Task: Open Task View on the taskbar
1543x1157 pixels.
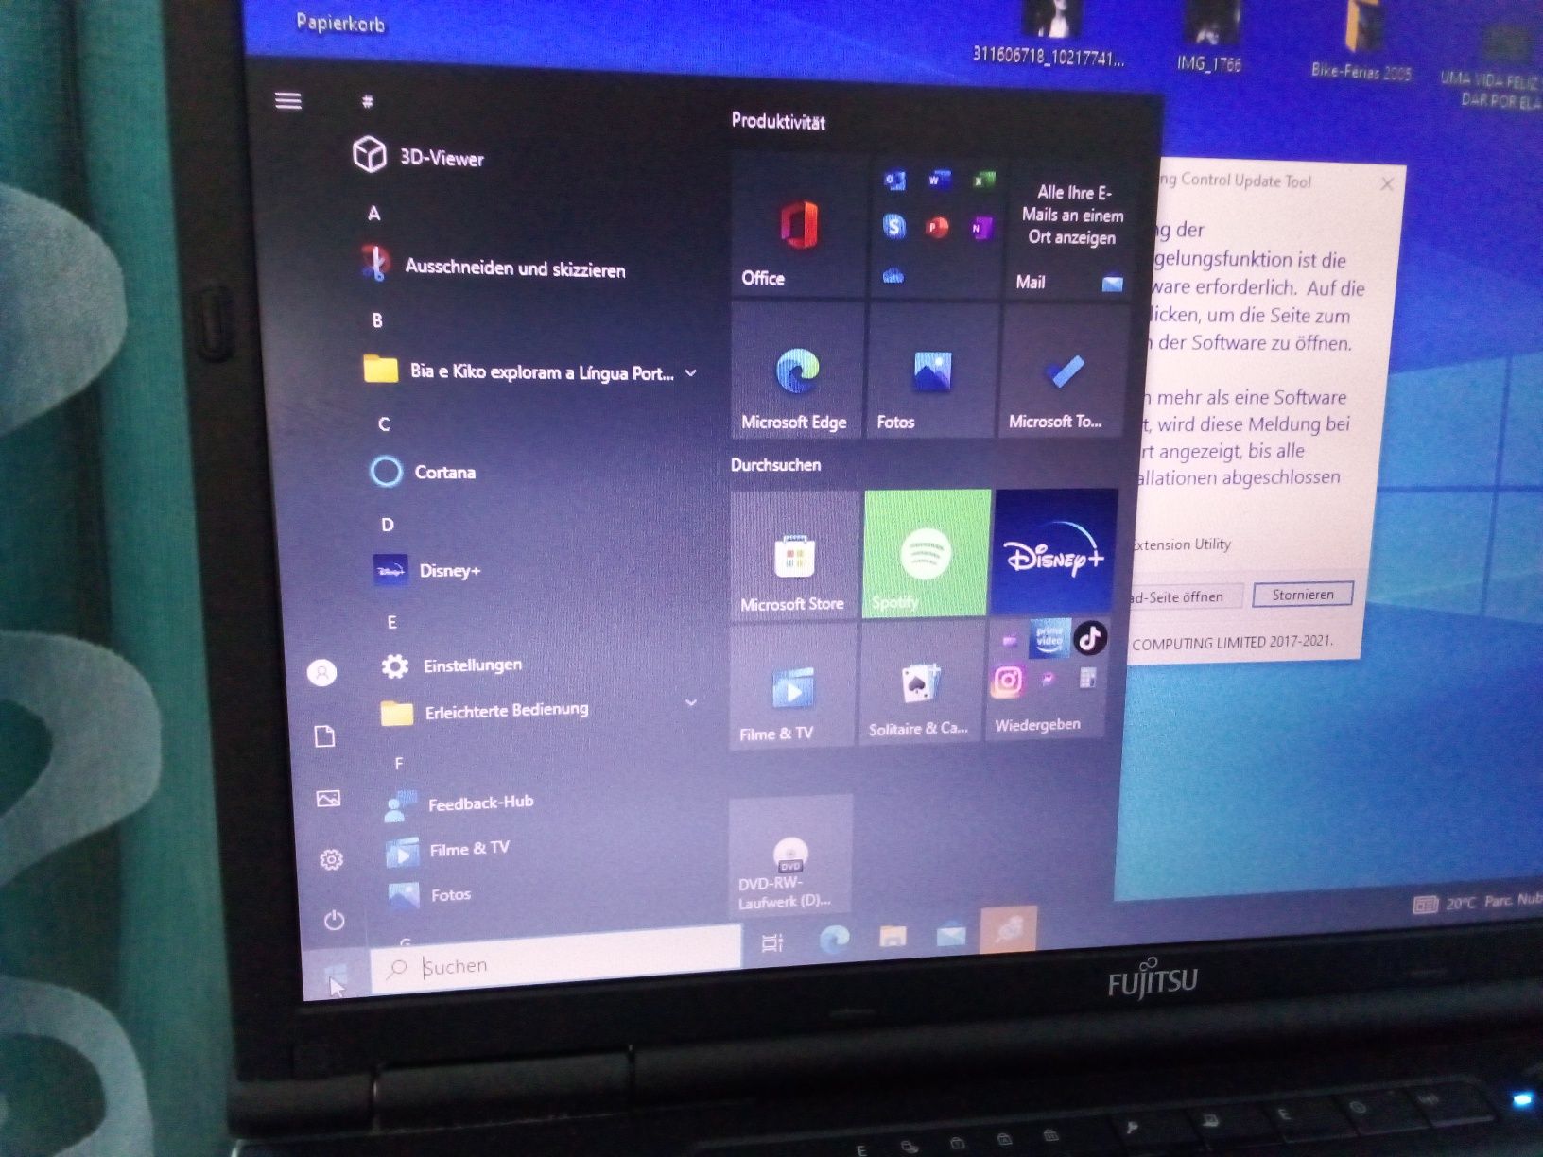Action: click(772, 942)
